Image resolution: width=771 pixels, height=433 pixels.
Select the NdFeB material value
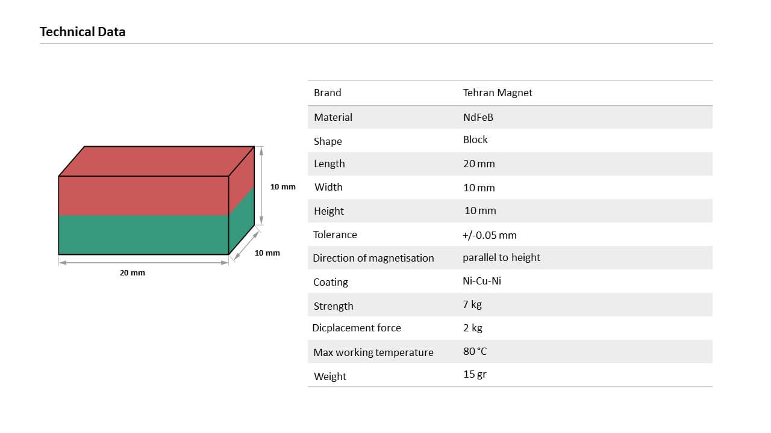(478, 117)
